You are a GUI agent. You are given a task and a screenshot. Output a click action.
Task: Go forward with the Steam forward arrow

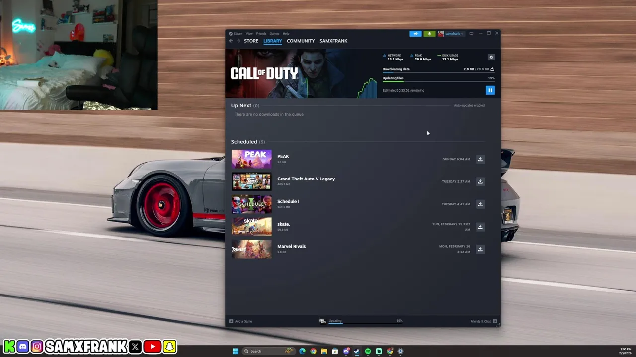(x=238, y=41)
